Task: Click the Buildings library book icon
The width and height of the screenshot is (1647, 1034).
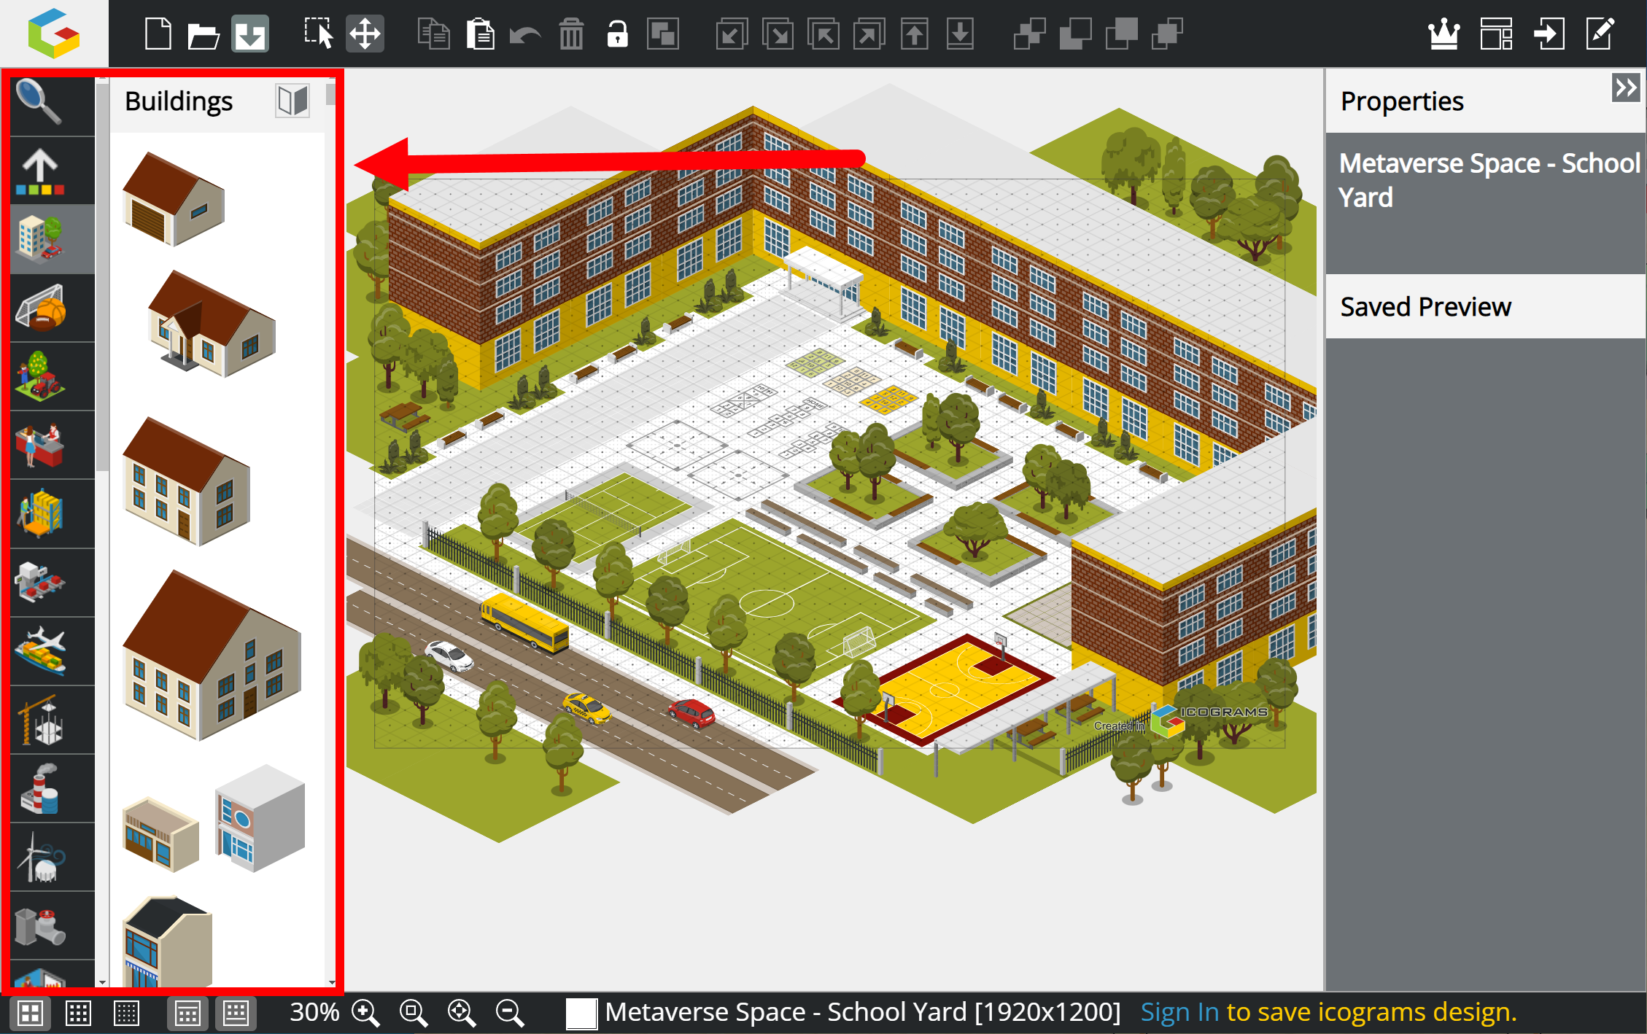Action: pos(292,101)
